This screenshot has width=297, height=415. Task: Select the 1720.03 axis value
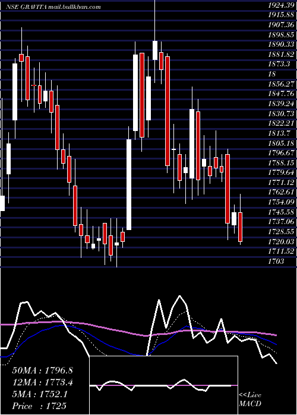tap(281, 242)
